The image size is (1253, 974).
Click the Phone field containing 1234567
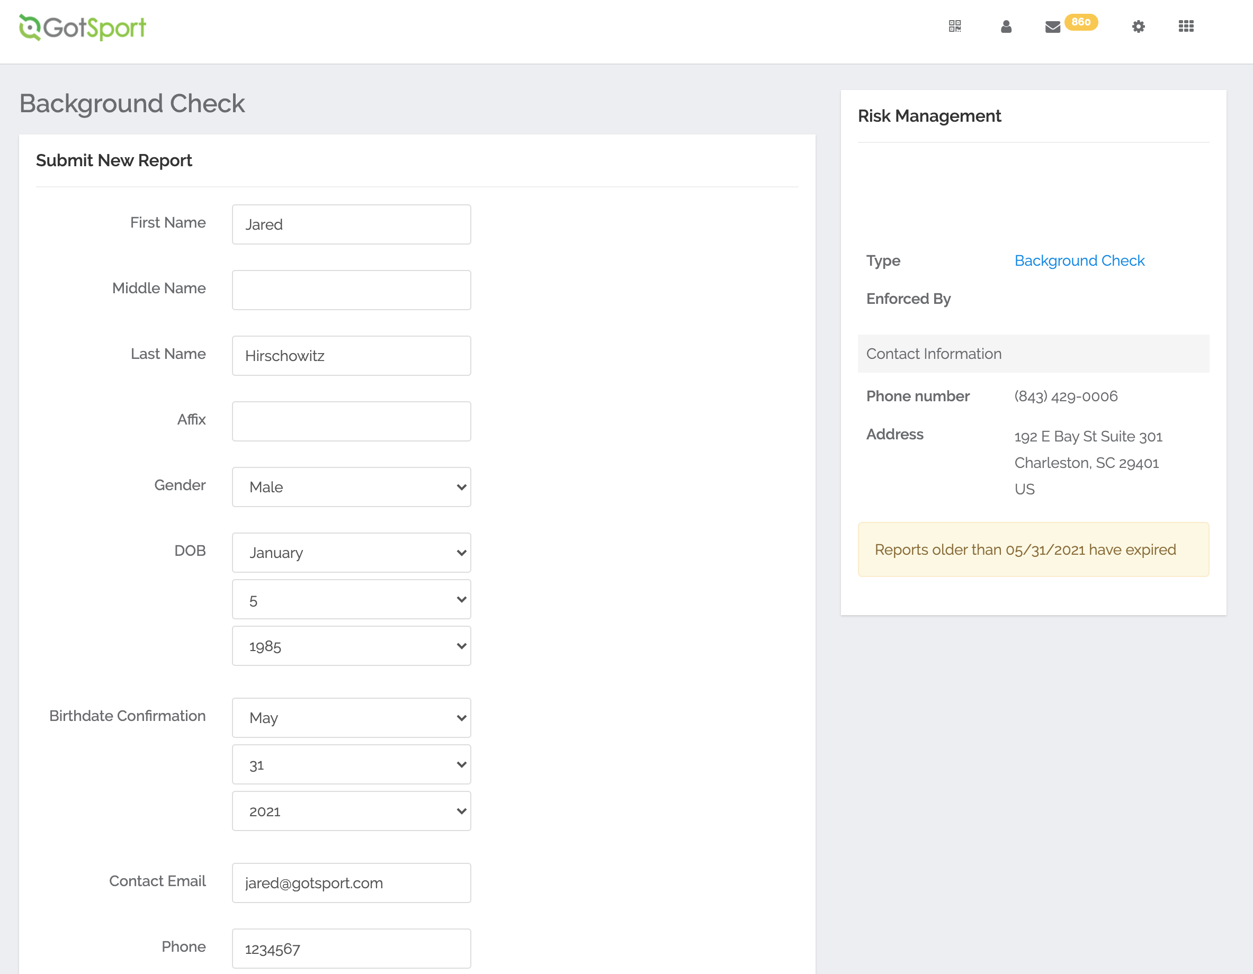pos(351,948)
